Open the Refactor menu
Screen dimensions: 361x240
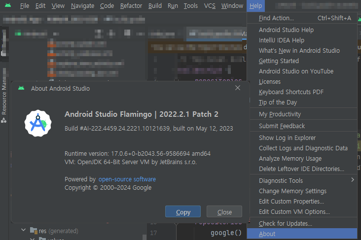pyautogui.click(x=131, y=6)
